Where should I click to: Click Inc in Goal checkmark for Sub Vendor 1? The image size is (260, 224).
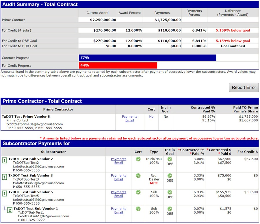(x=170, y=209)
